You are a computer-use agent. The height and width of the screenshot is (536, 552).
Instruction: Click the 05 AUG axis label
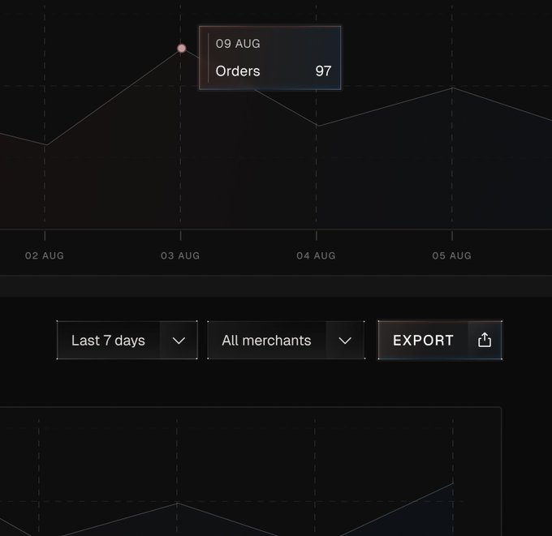(452, 255)
